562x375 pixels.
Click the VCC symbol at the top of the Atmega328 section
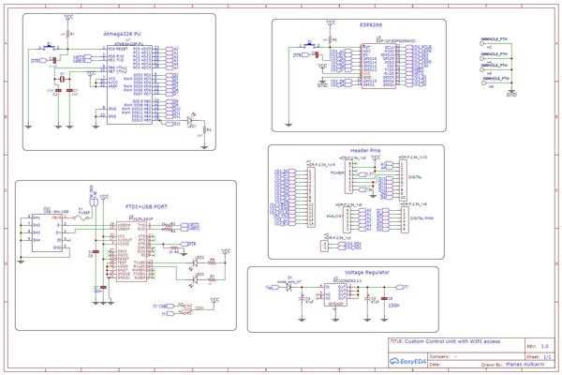(67, 17)
